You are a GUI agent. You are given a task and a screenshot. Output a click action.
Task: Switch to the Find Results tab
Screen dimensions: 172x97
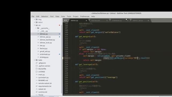click(96, 20)
